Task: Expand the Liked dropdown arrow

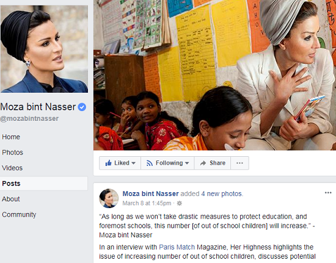Action: (x=134, y=163)
